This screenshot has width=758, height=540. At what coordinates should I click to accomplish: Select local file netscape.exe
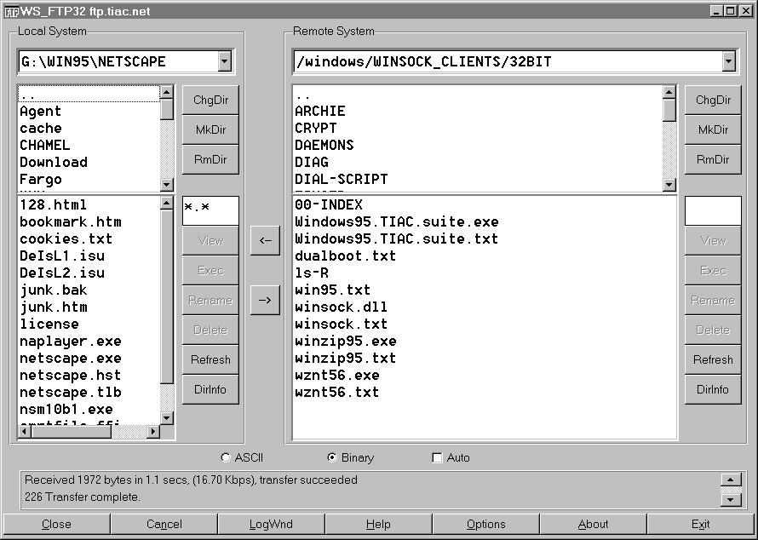[89, 359]
